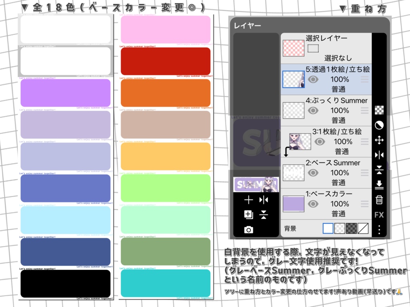
Task: Tap the flip horizontal icon beside the plus
Action: click(x=263, y=200)
